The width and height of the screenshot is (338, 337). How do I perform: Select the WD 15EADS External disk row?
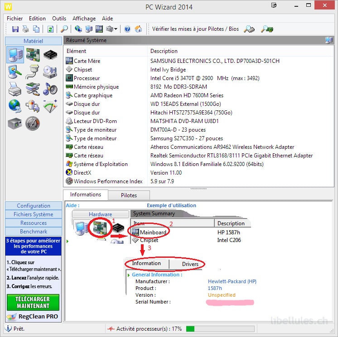point(198,104)
